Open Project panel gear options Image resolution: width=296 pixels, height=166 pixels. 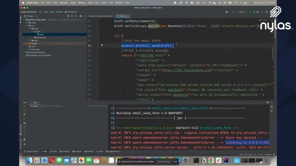[80, 16]
